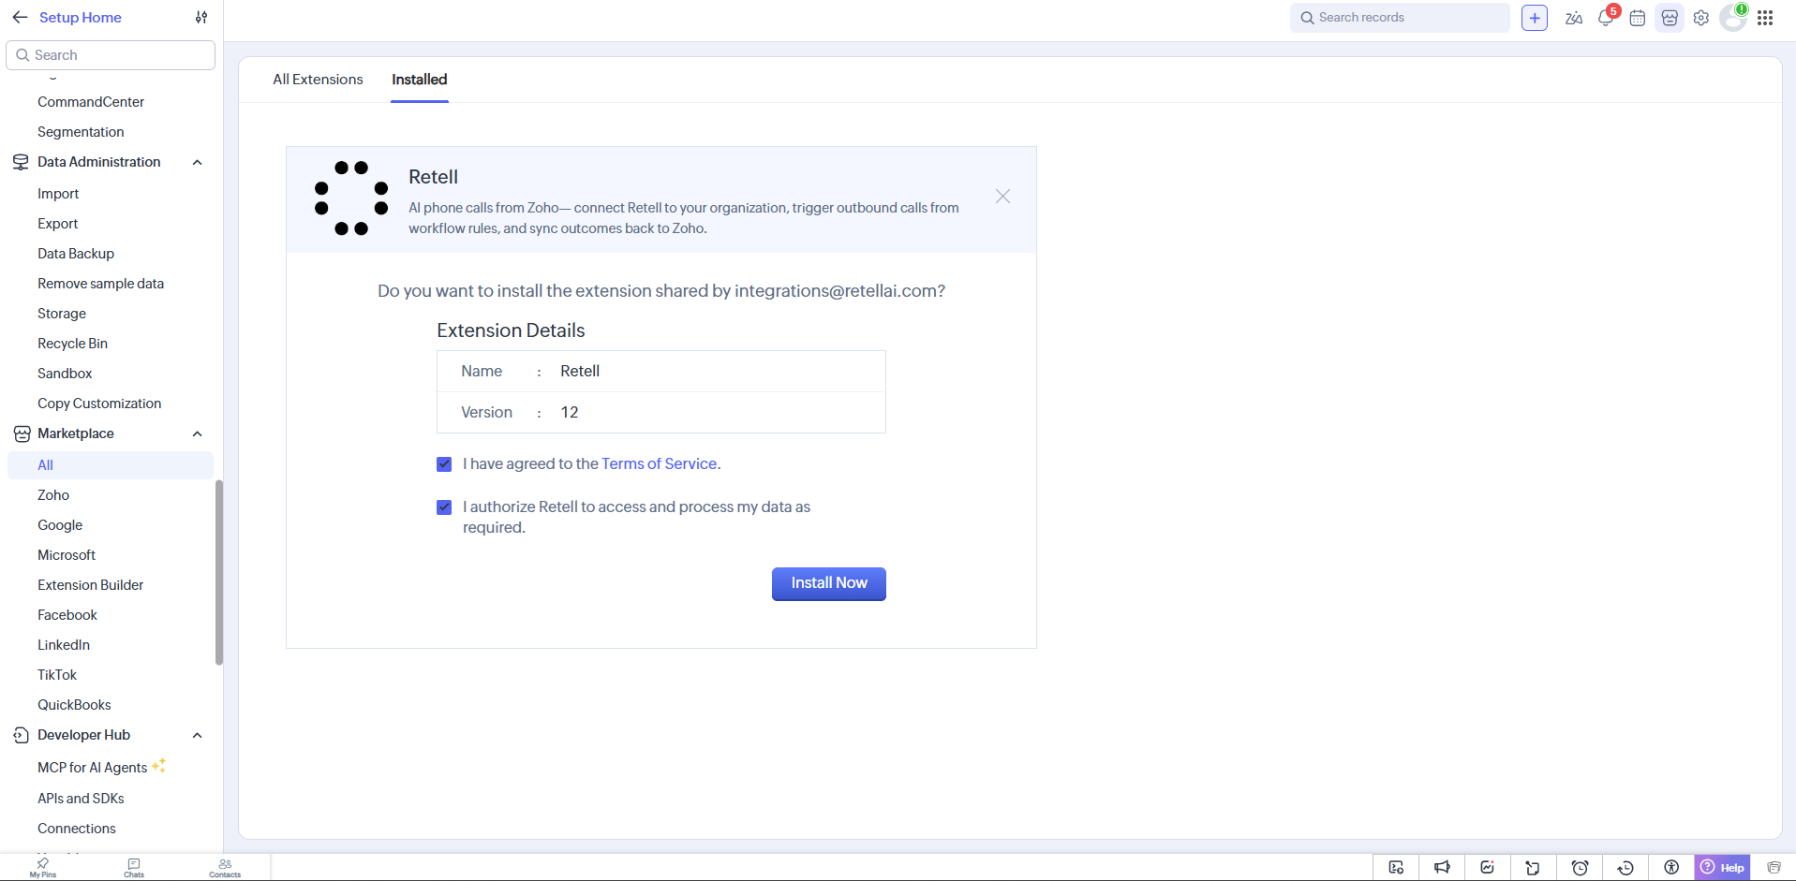Open the calendar icon in the header
This screenshot has height=881, width=1796.
(1638, 18)
